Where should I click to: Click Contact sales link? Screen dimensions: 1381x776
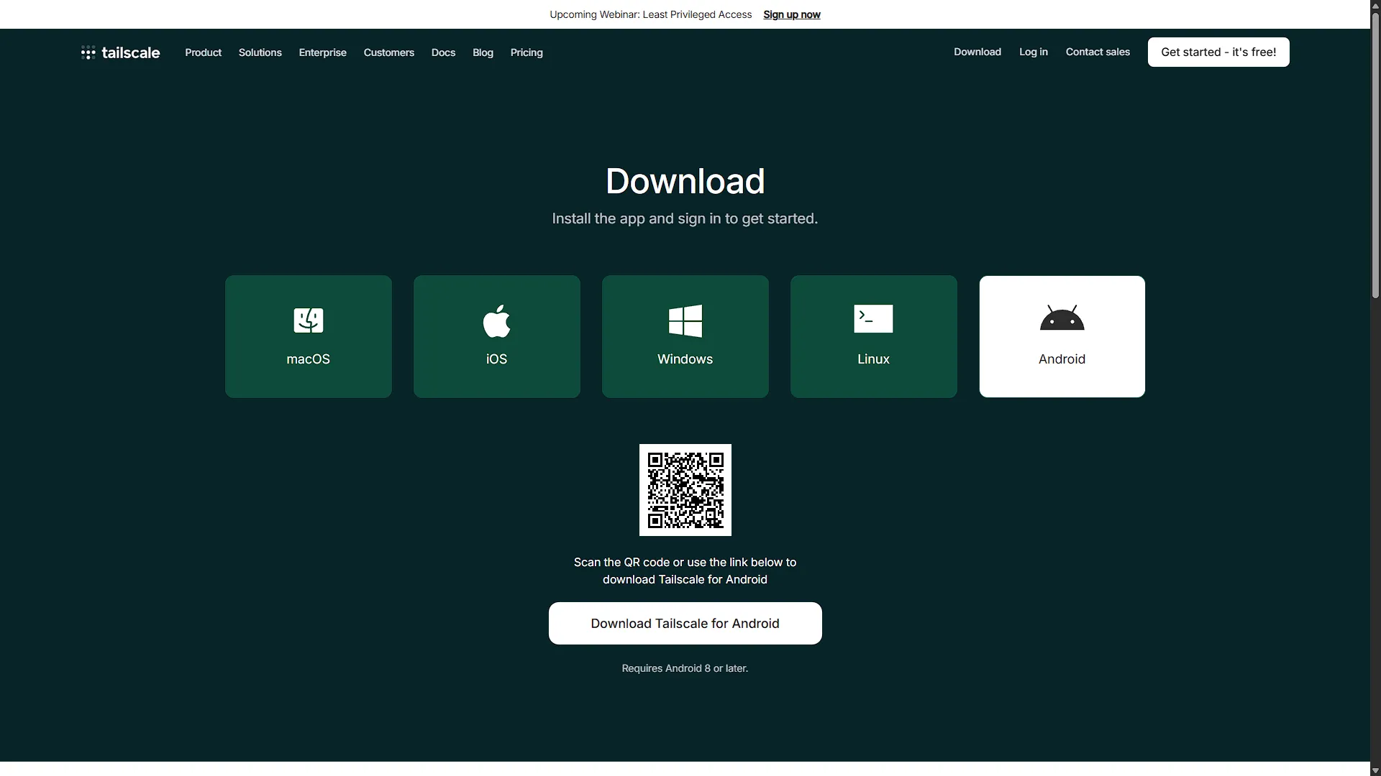(x=1098, y=52)
